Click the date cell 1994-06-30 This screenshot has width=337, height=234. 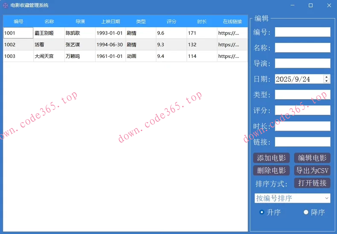tap(110, 45)
